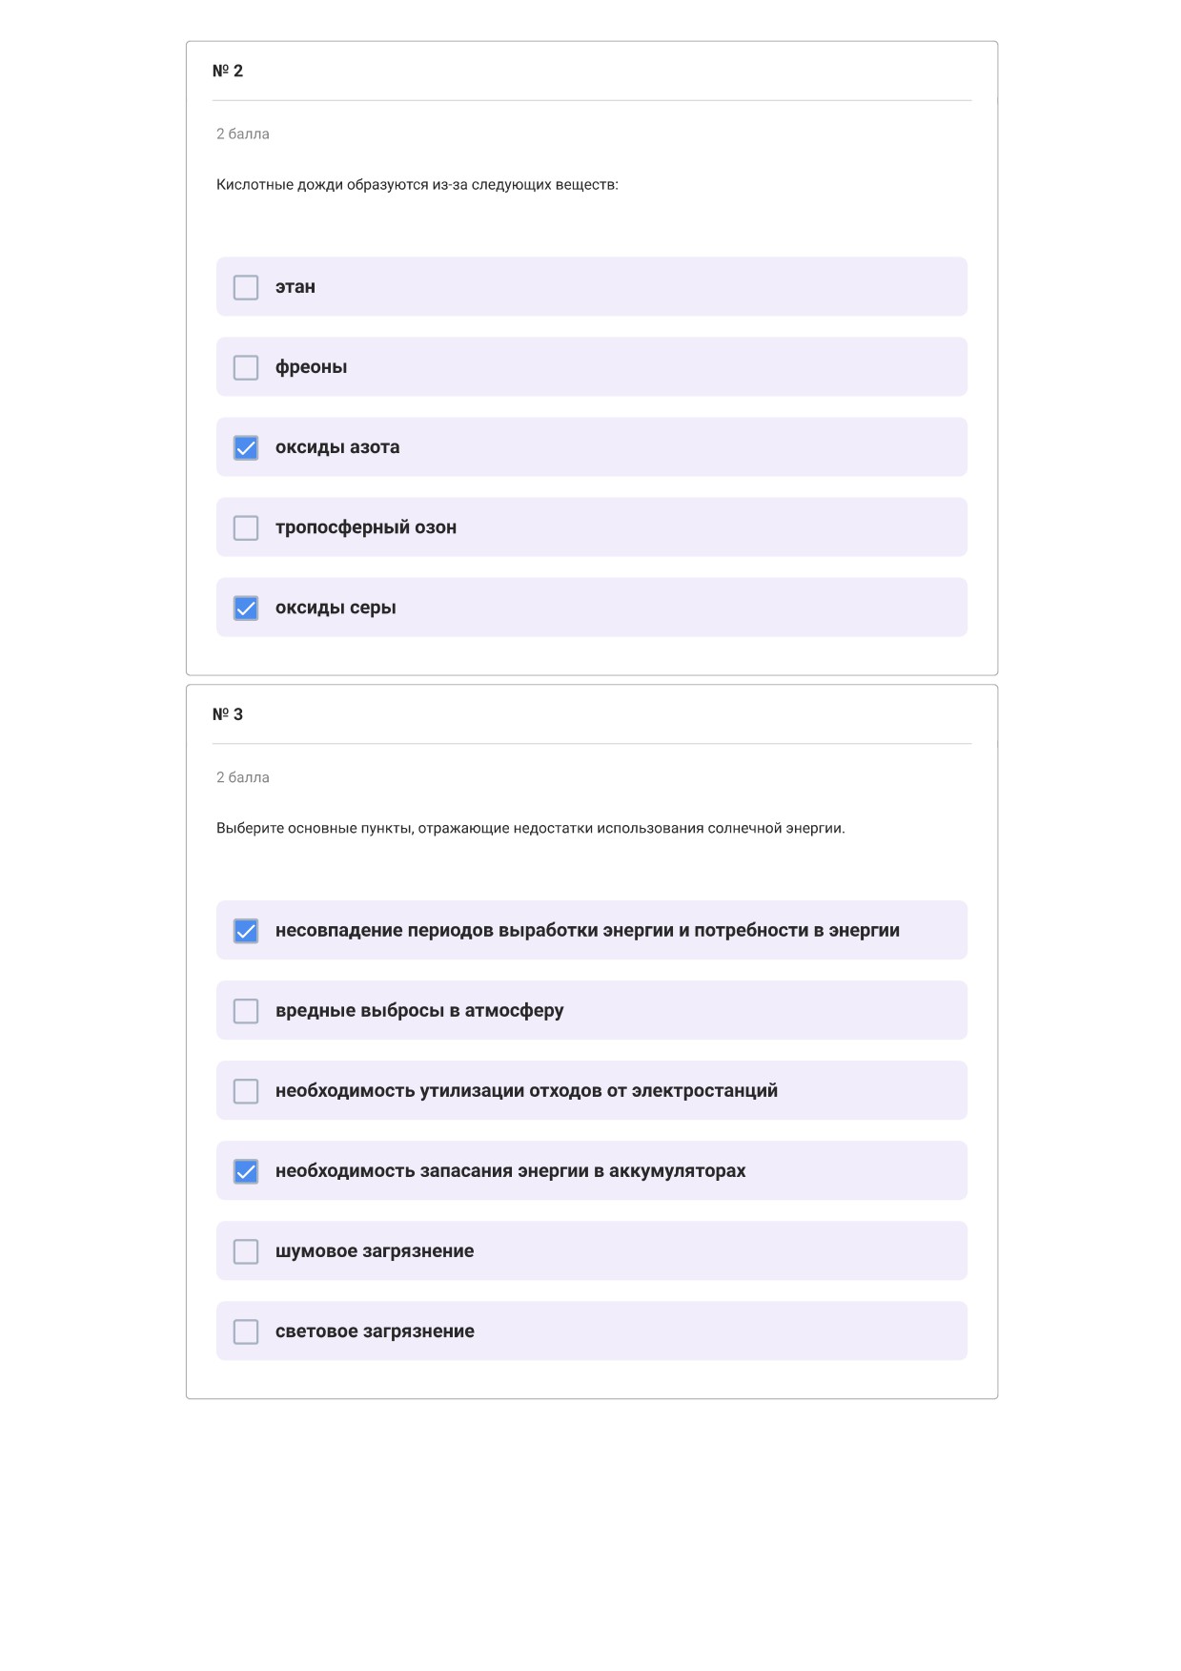
Task: Check 'вредные выбросы в атмосферу' checkbox
Action: [246, 1010]
